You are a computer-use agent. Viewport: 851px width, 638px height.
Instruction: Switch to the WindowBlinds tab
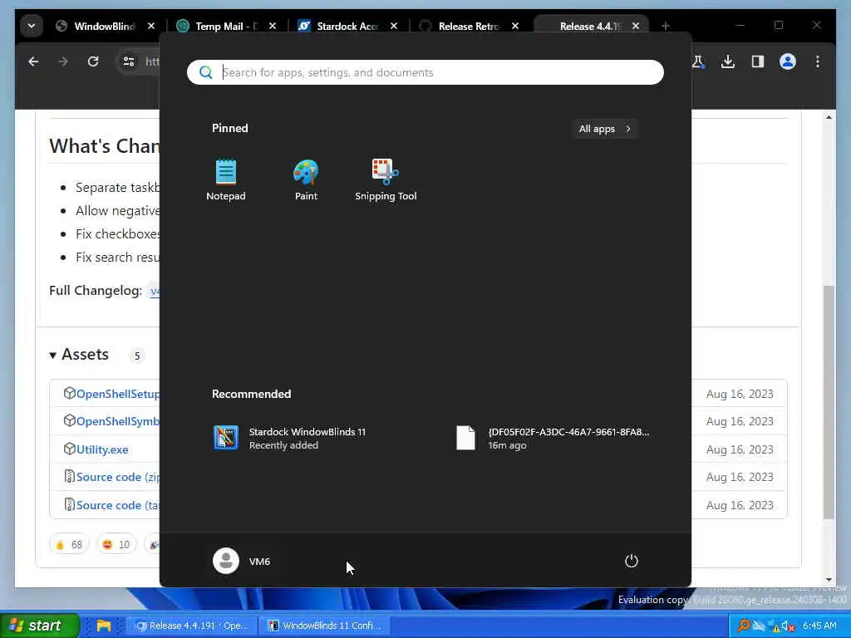click(104, 26)
